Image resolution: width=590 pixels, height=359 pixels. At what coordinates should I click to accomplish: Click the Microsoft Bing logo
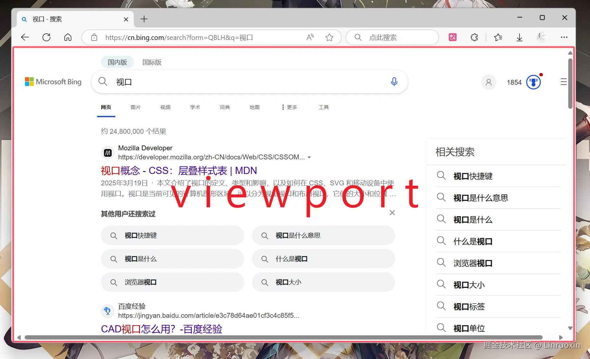53,82
